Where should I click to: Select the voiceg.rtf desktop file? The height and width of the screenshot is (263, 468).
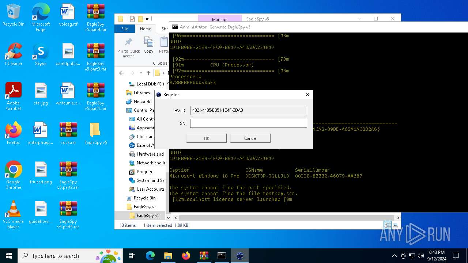click(x=68, y=15)
